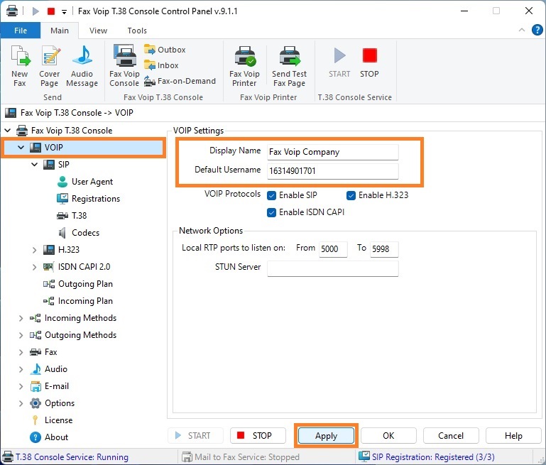
Task: Click the bottom START button
Action: [x=195, y=436]
